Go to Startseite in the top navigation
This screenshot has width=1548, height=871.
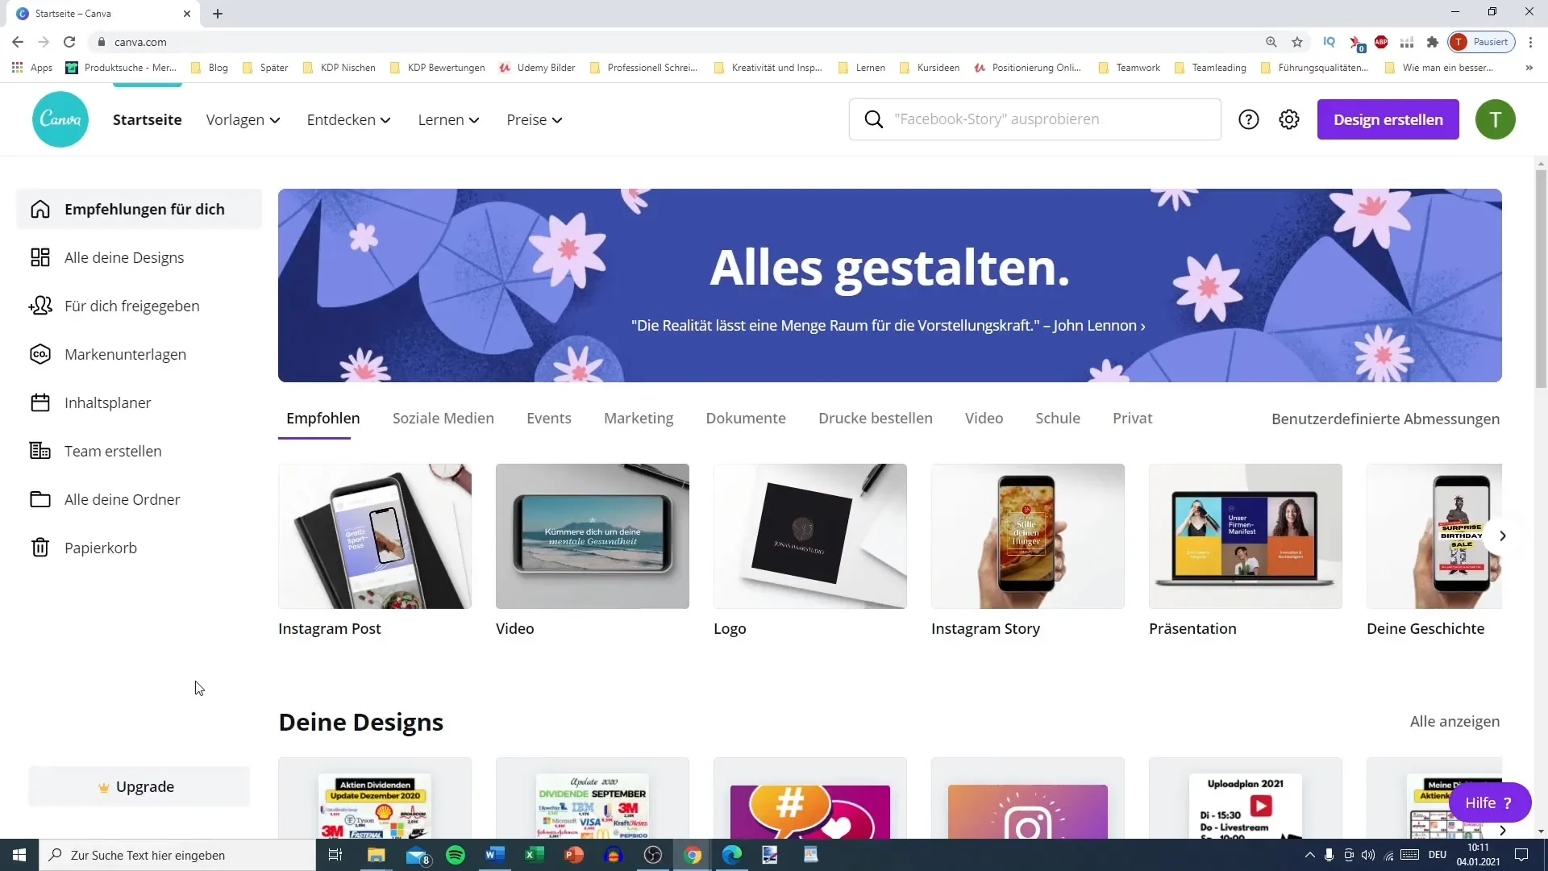tap(148, 119)
